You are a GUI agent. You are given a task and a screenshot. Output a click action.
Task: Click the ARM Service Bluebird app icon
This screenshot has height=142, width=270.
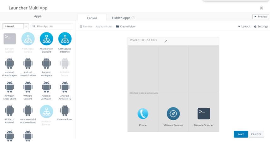(x=46, y=39)
